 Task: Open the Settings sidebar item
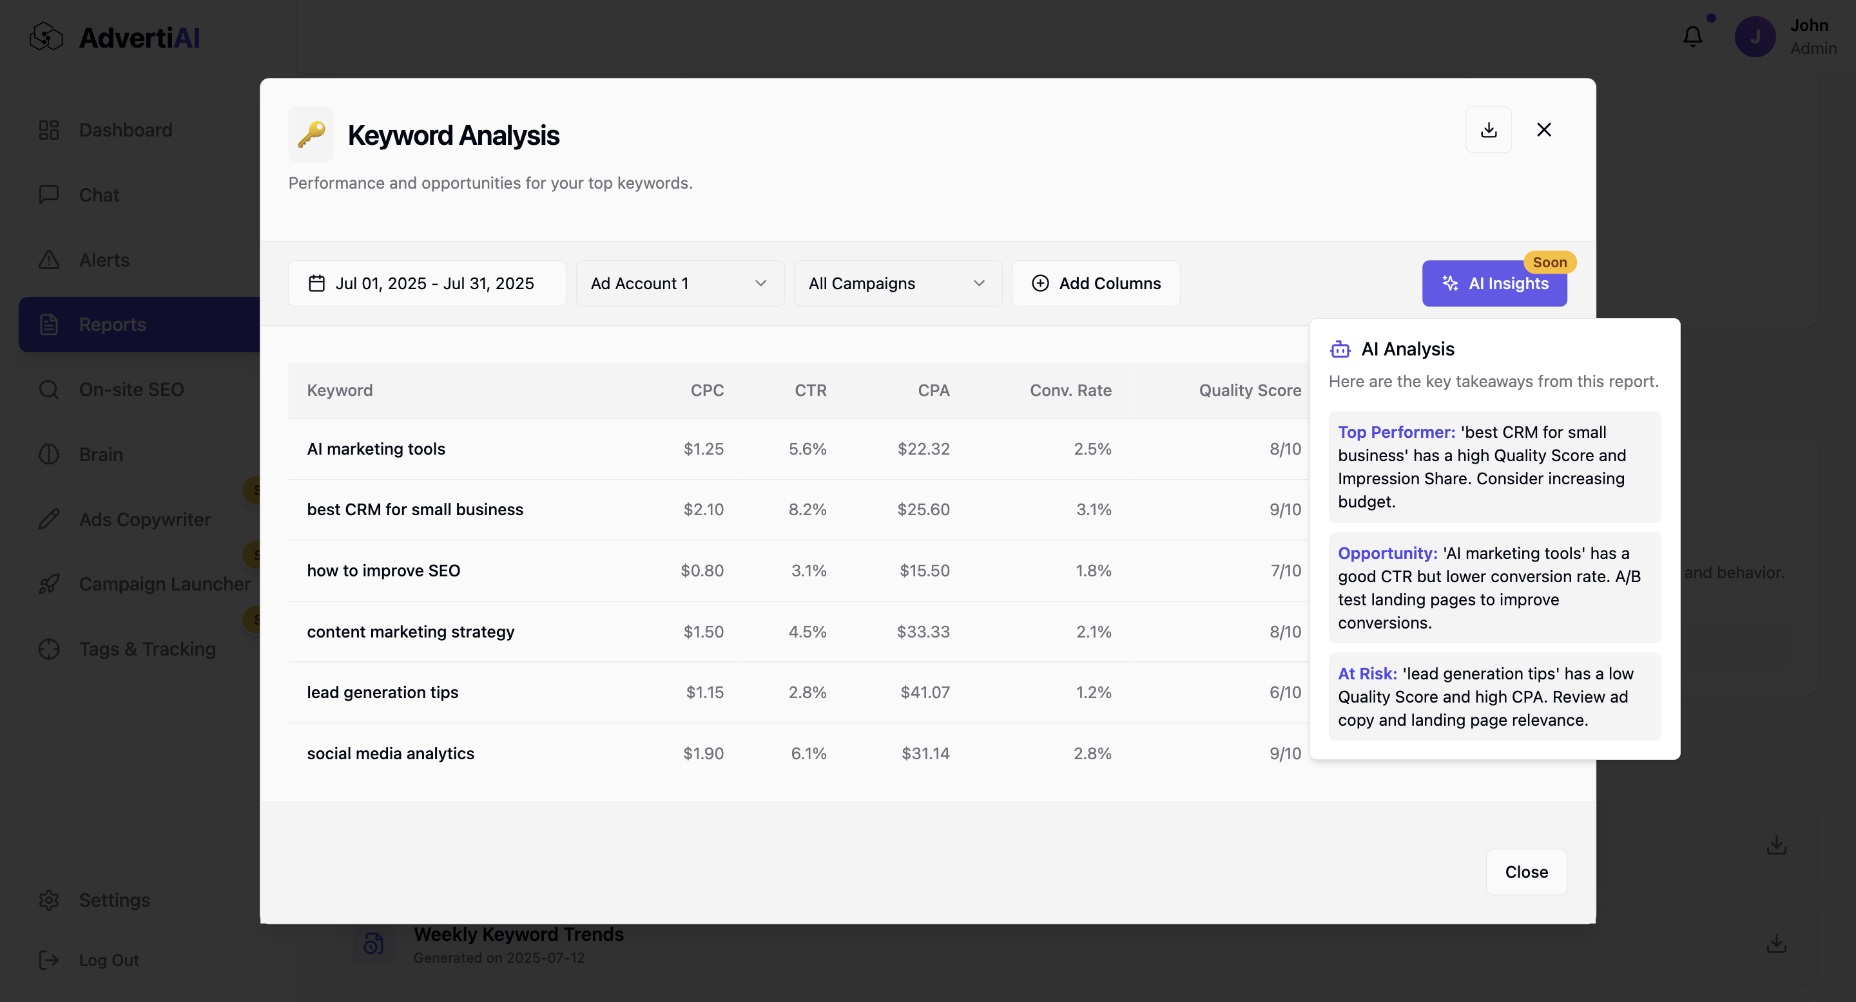click(114, 900)
